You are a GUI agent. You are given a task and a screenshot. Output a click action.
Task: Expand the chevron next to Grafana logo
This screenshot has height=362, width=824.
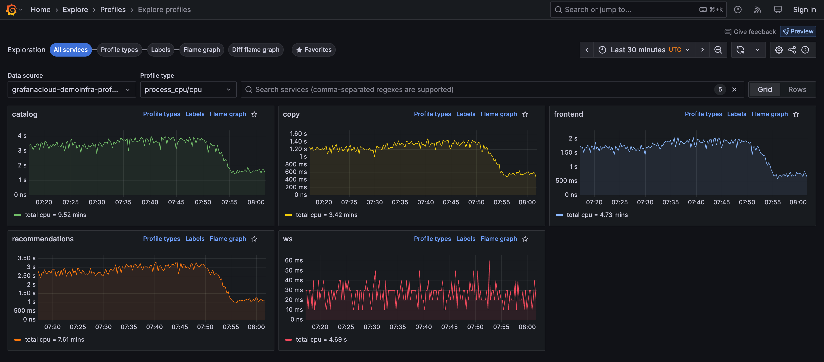coord(21,10)
